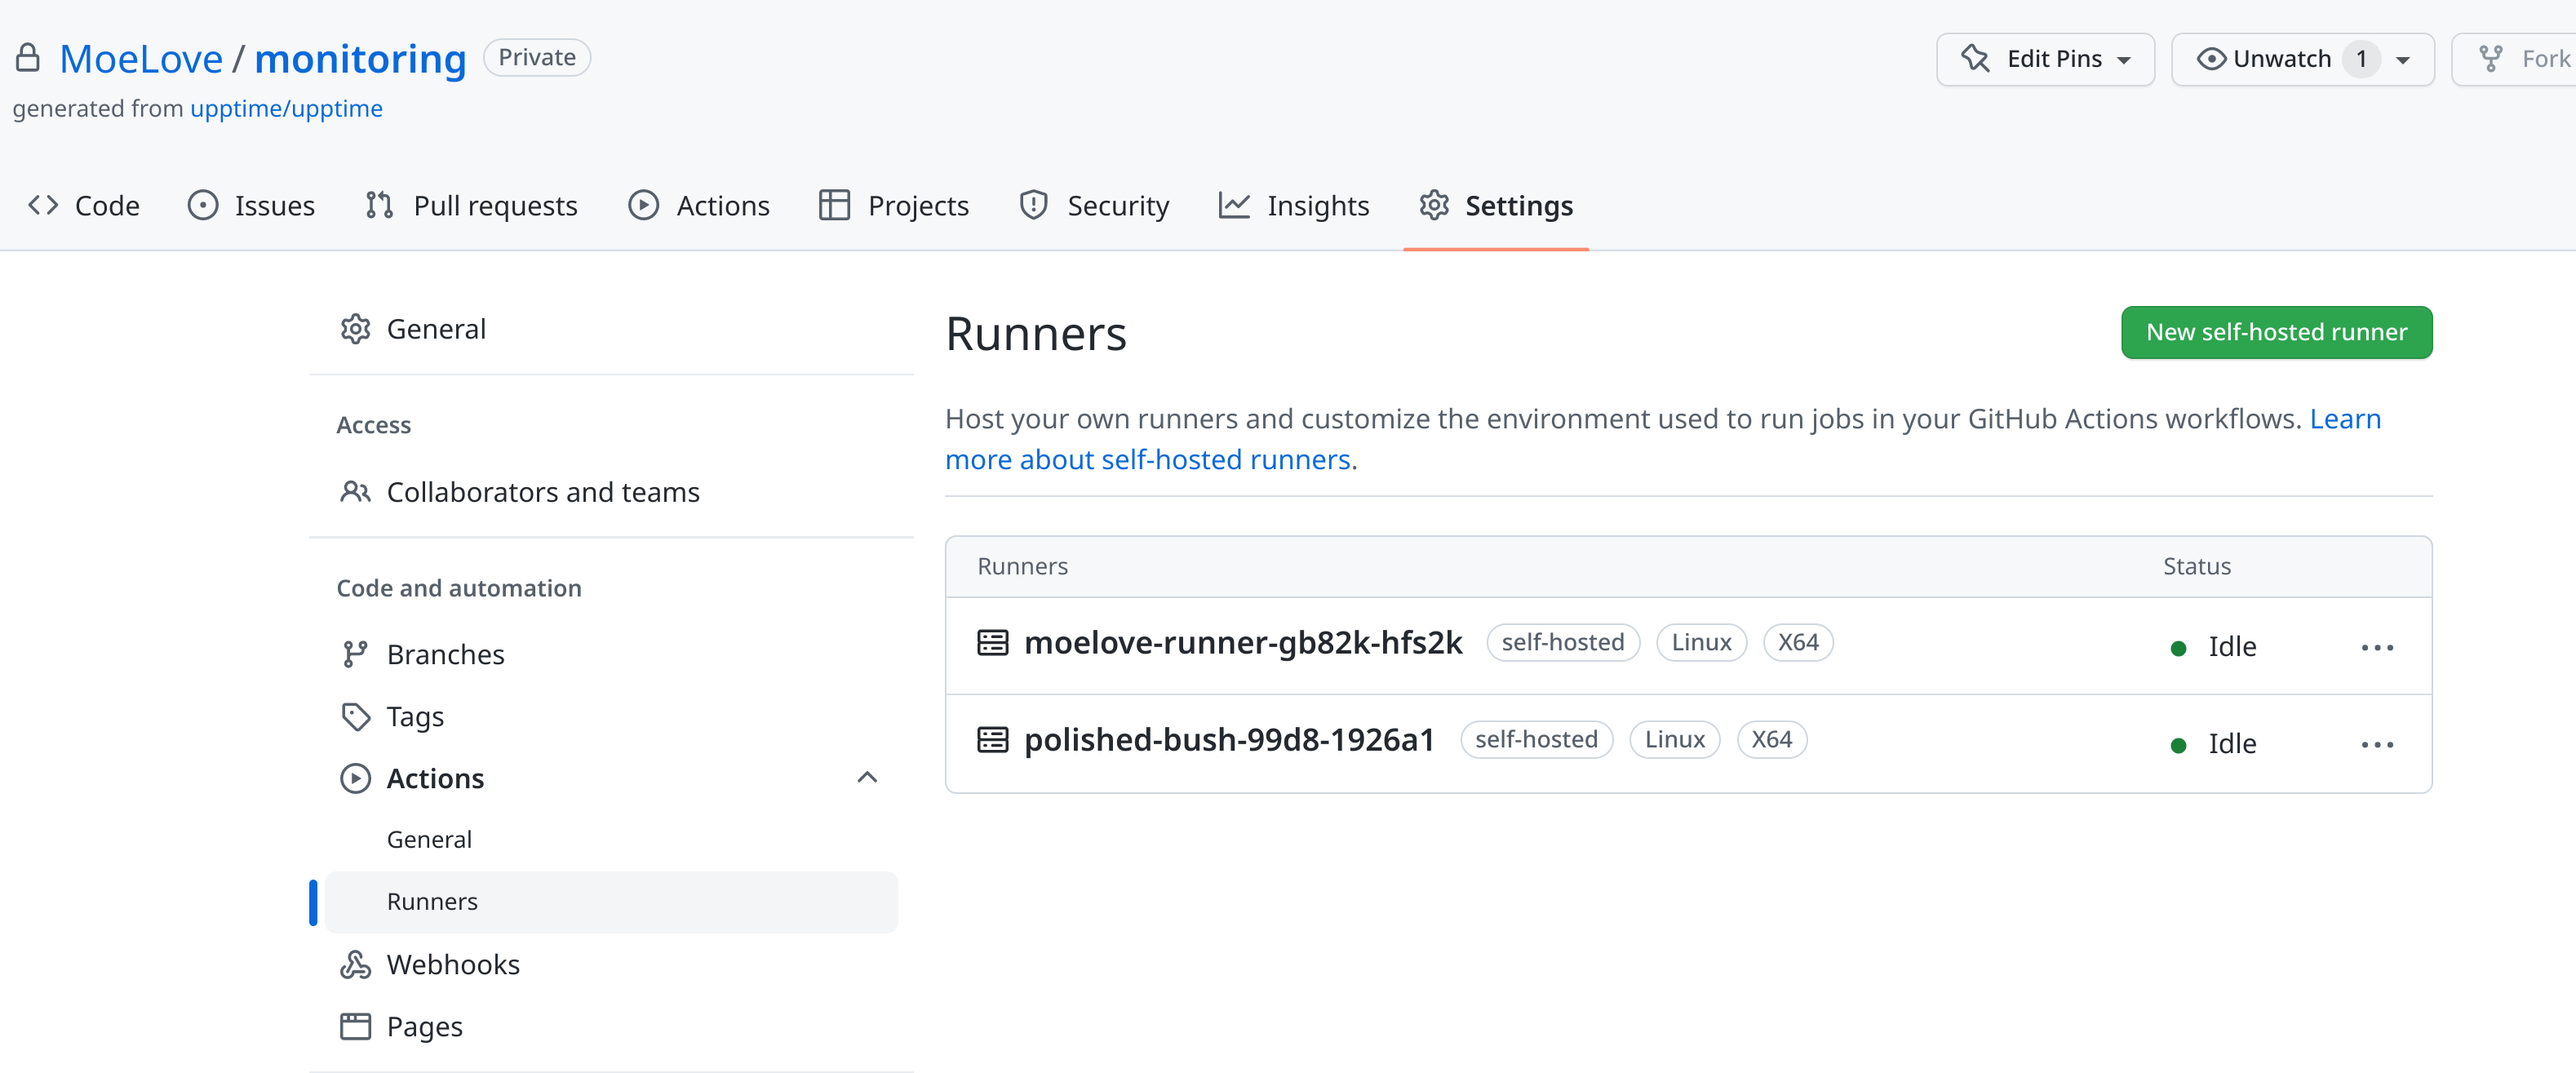Click self-hosted label on polished-bush row
The width and height of the screenshot is (2576, 1073).
point(1536,739)
